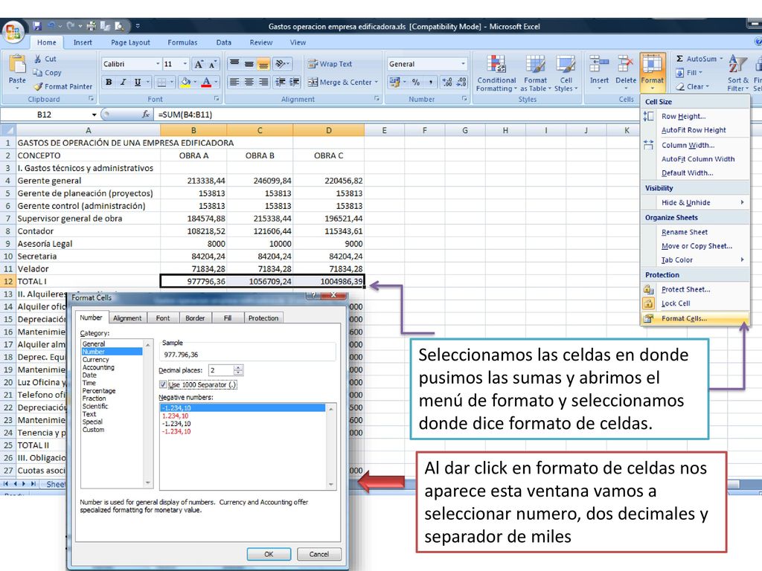Open Conditional Formatting menu
Screen dimensions: 762x571
pyautogui.click(x=496, y=74)
